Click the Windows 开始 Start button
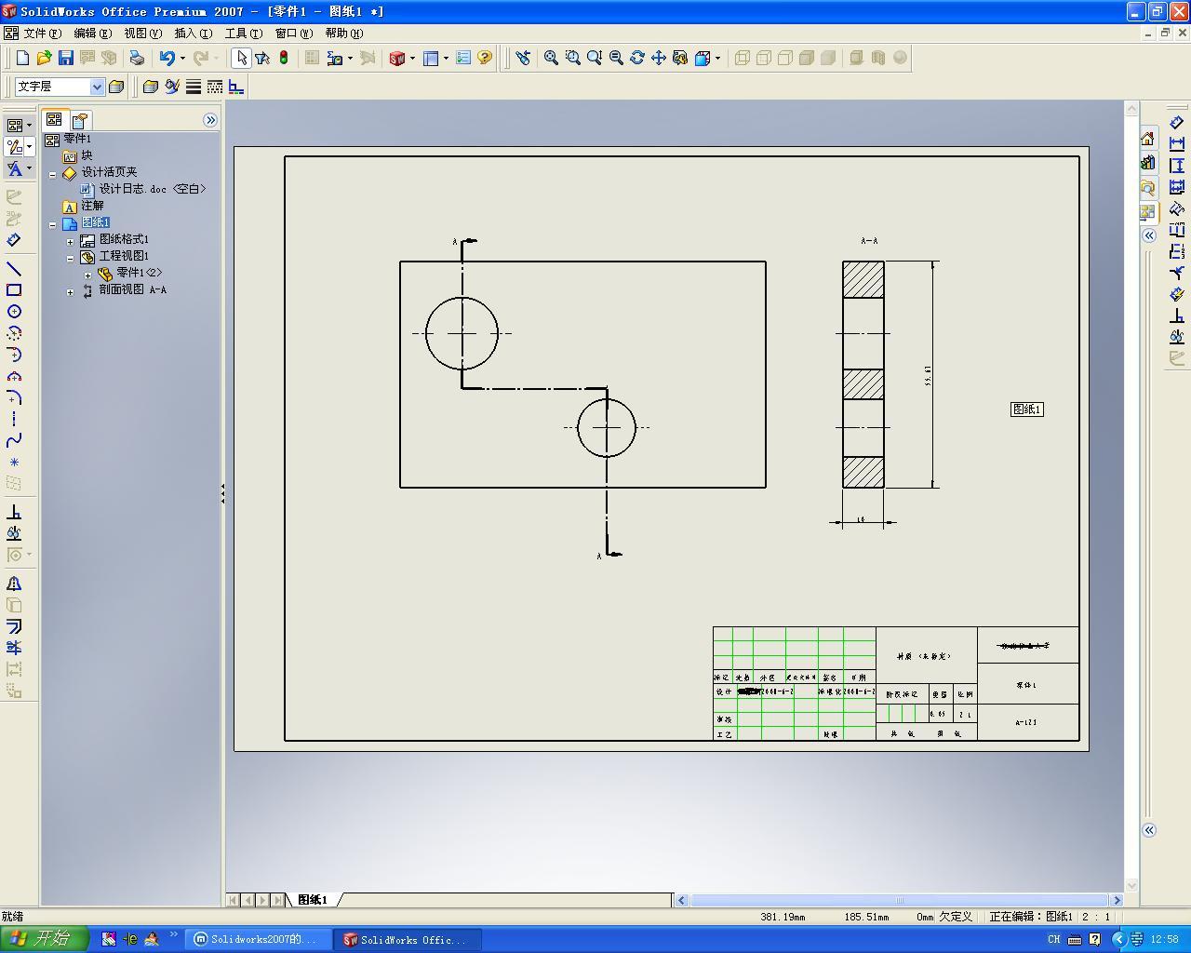 click(44, 939)
